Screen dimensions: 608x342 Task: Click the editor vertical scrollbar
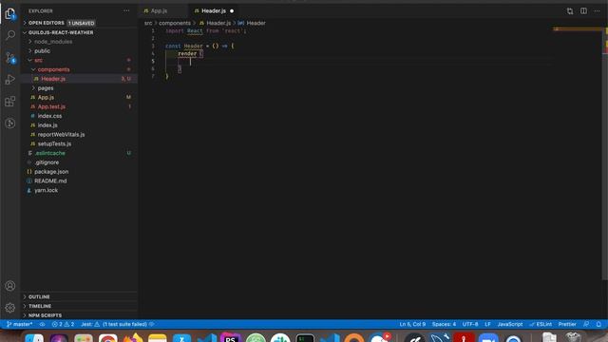click(606, 155)
